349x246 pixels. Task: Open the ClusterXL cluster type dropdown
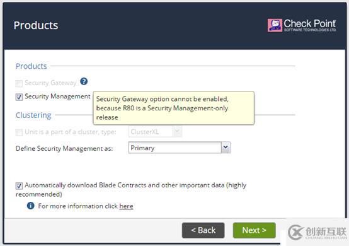click(155, 132)
